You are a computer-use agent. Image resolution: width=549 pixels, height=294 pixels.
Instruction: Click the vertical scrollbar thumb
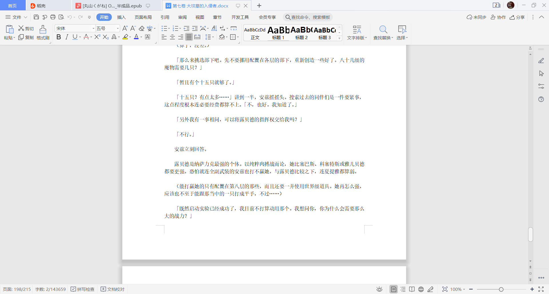point(530,235)
